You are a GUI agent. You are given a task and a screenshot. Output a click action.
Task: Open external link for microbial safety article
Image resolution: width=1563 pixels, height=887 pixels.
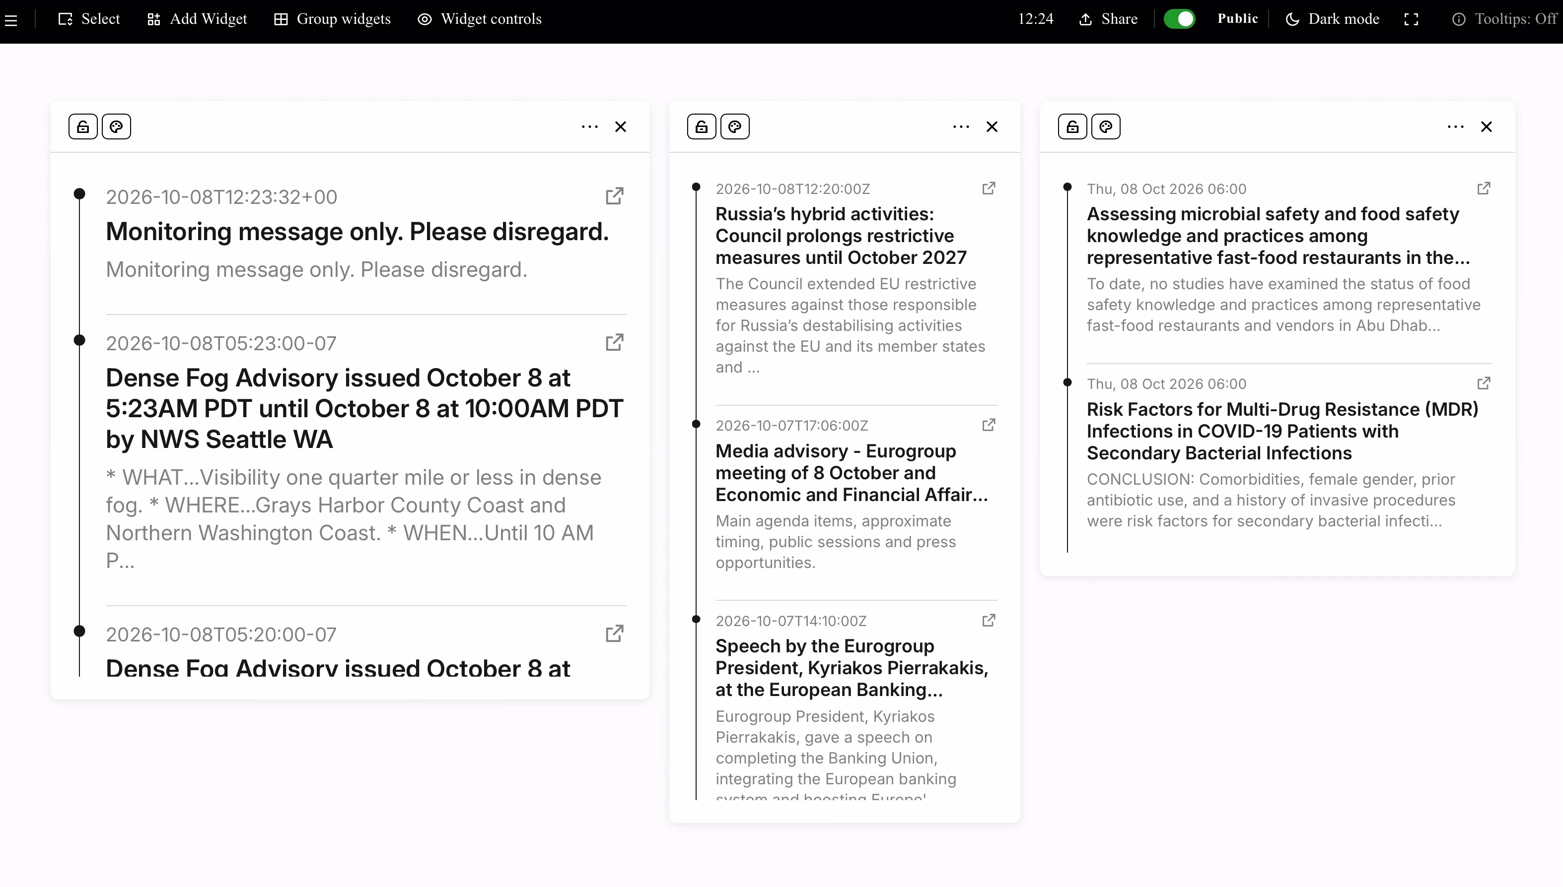pos(1484,188)
